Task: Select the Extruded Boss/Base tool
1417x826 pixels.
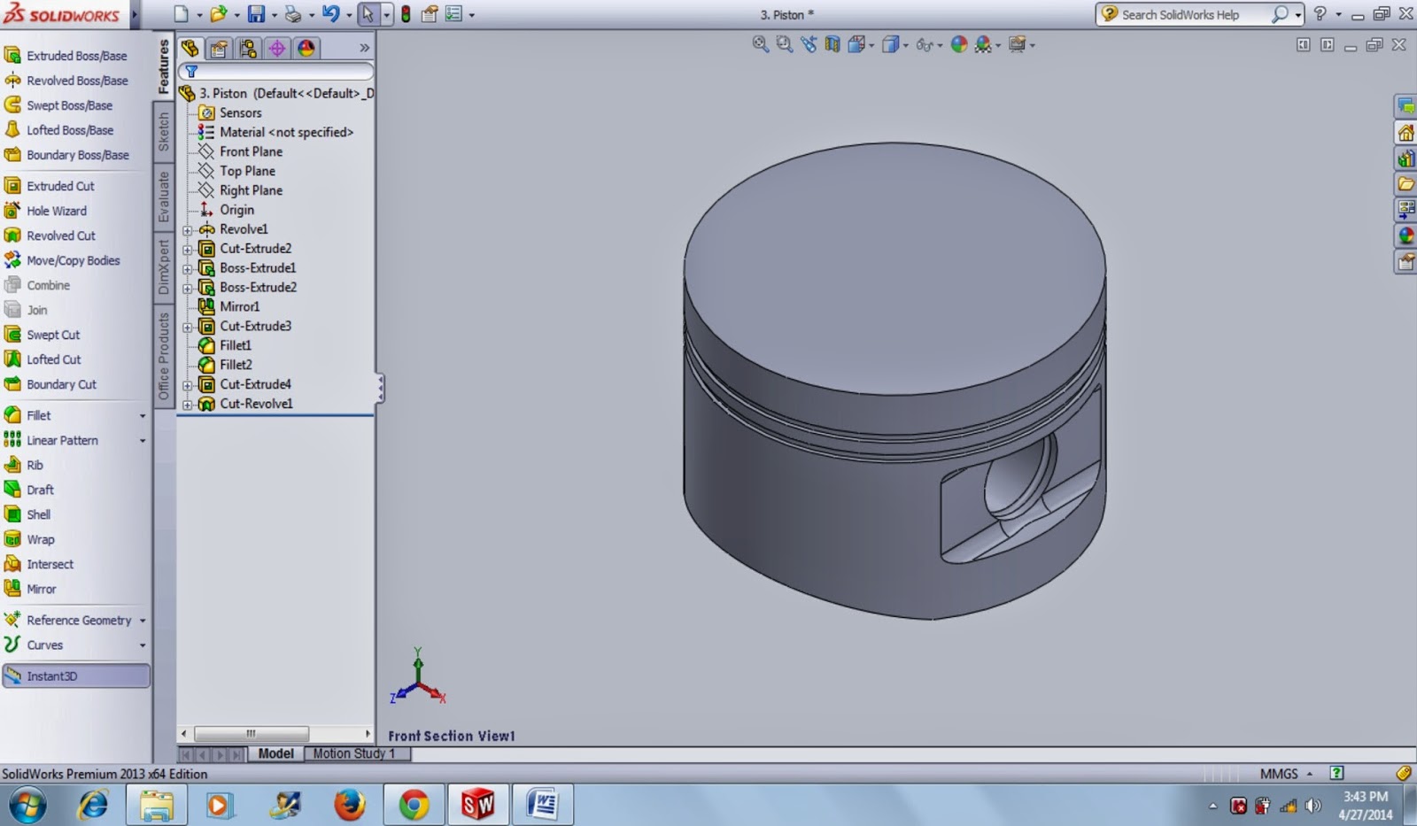Action: click(66, 56)
